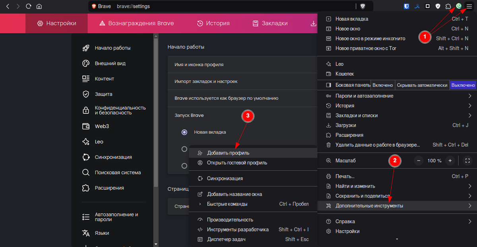Expand the Сохранить и поделиться submenu arrow
The image size is (477, 247).
470,196
